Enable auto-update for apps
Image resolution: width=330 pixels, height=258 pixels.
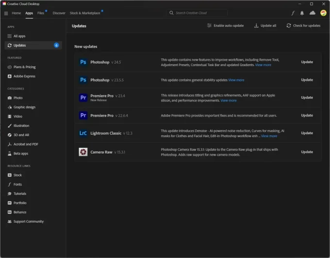[x=226, y=26]
